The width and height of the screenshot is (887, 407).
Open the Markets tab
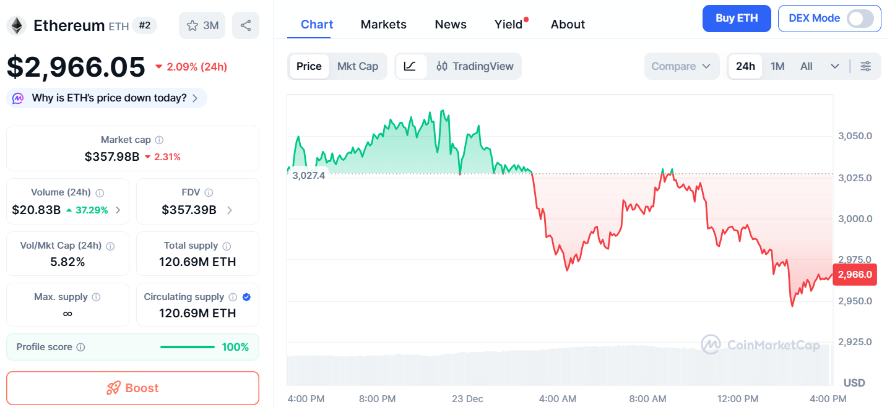383,24
